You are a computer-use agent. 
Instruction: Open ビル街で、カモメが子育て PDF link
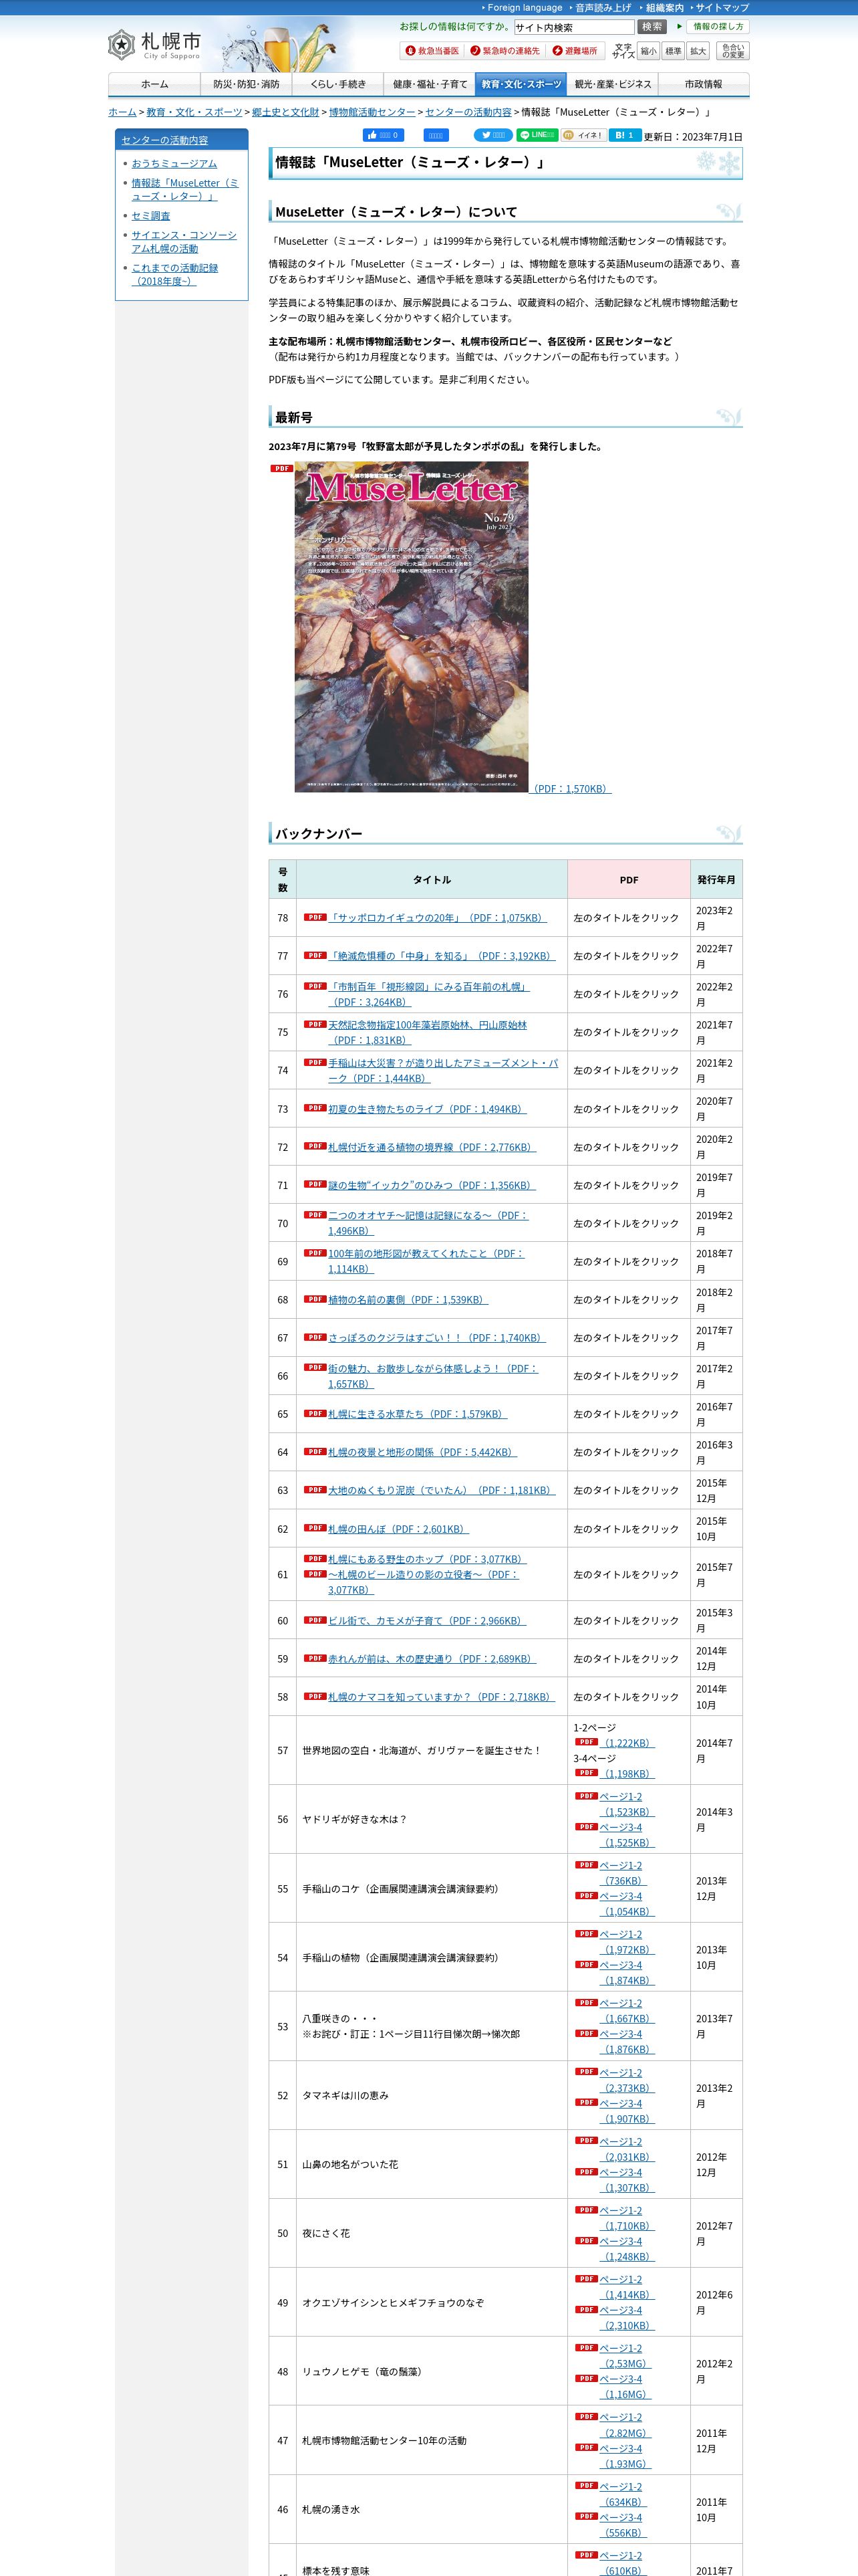[426, 1620]
